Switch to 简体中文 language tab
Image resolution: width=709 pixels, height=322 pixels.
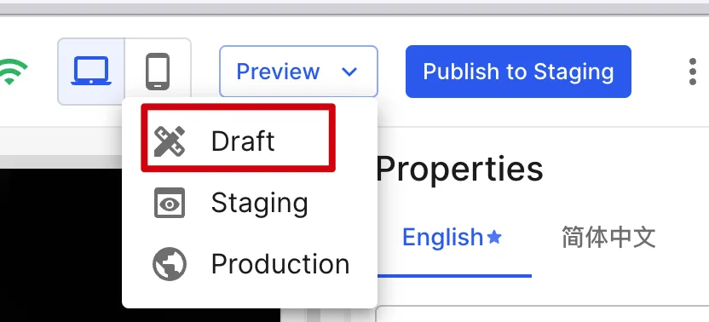pos(608,238)
